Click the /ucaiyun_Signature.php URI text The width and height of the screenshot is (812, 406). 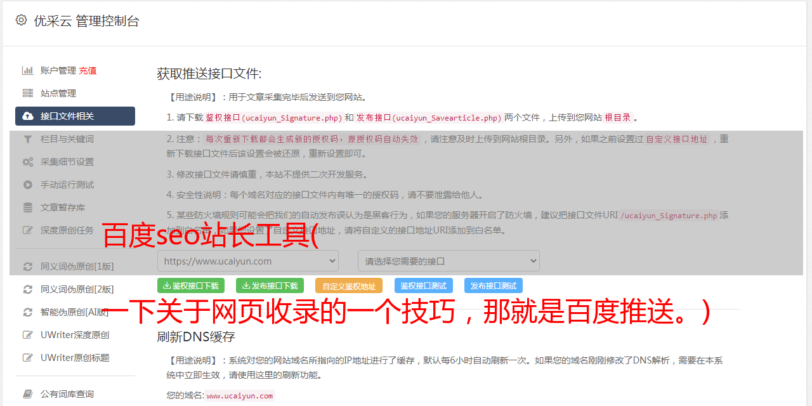pos(669,216)
